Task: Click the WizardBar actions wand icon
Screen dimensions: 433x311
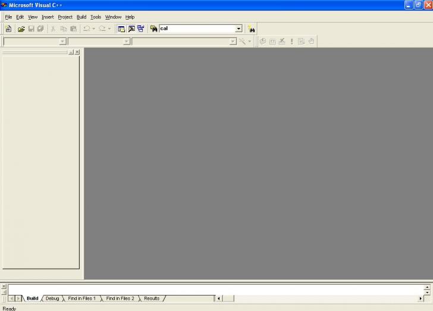Action: (242, 42)
